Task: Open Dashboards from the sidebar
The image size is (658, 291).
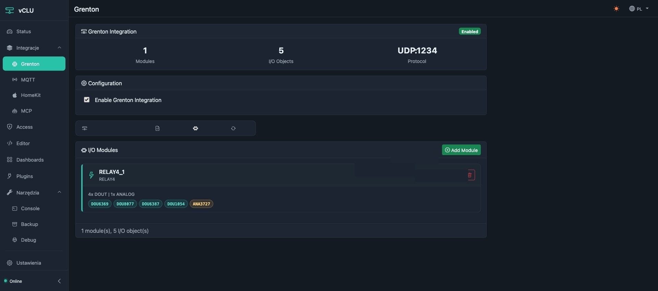Action: click(34, 160)
